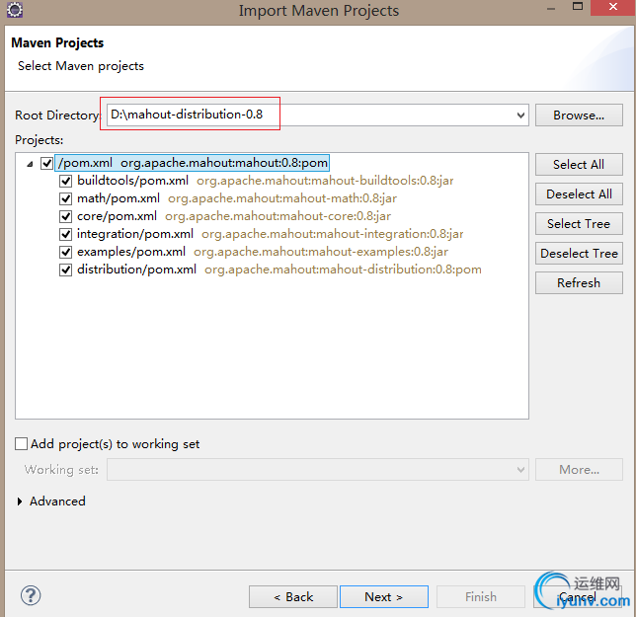This screenshot has width=636, height=617.
Task: Maximize the Import Maven Projects window
Action: (578, 7)
